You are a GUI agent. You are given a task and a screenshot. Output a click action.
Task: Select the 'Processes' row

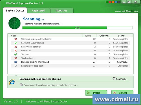70,51
